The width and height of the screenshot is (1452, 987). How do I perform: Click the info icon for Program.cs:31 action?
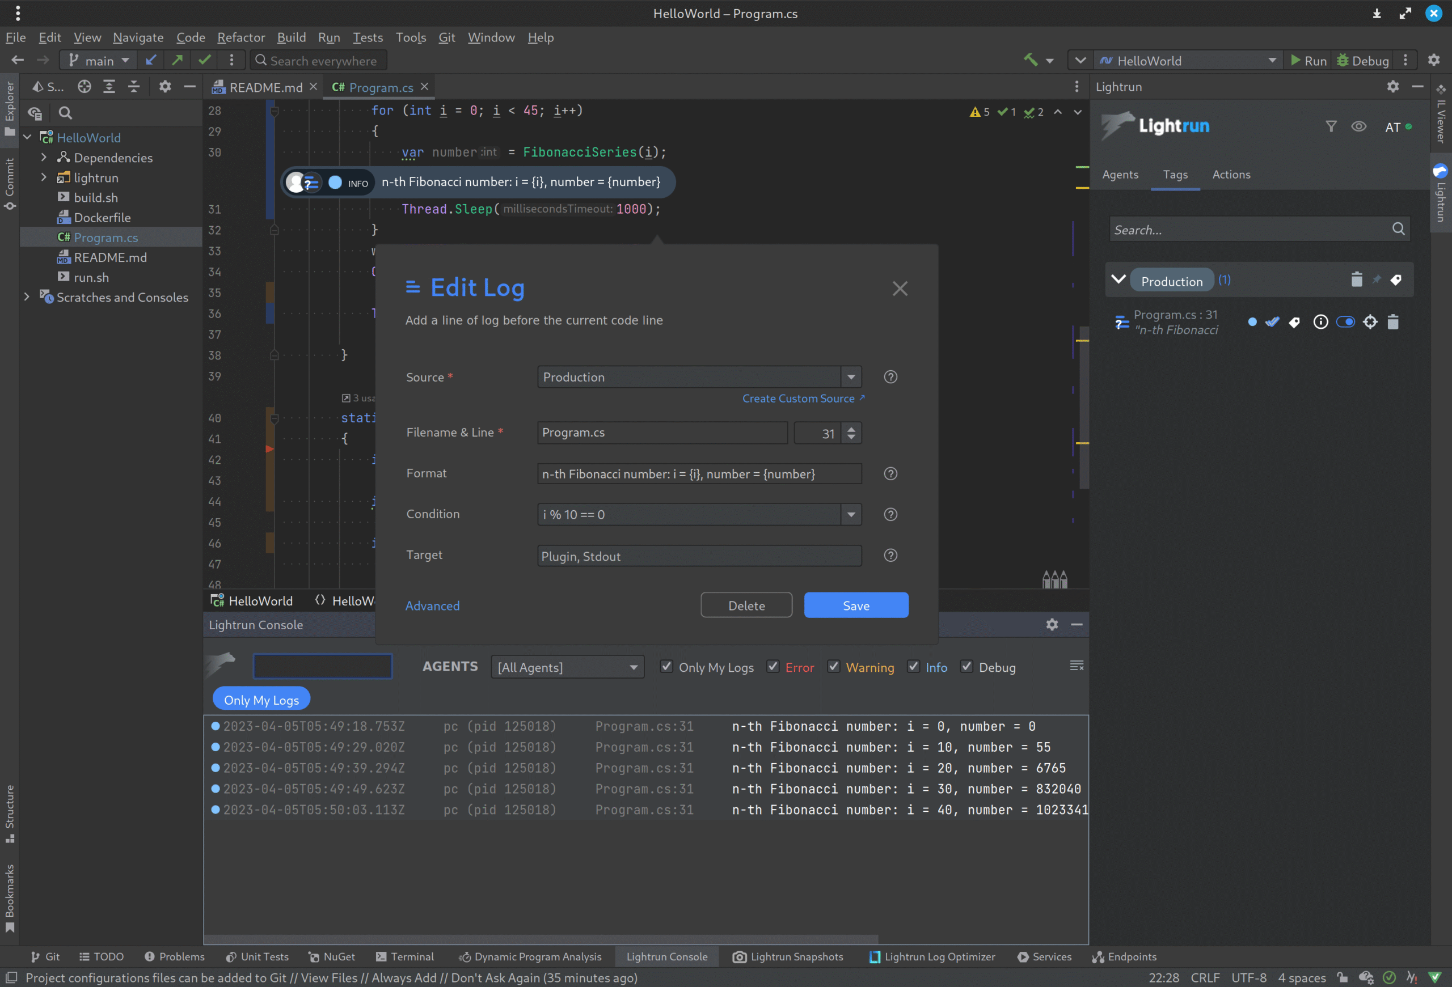coord(1320,322)
